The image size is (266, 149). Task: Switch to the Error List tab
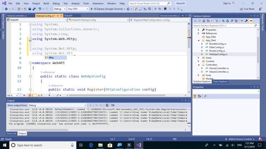click(x=12, y=133)
